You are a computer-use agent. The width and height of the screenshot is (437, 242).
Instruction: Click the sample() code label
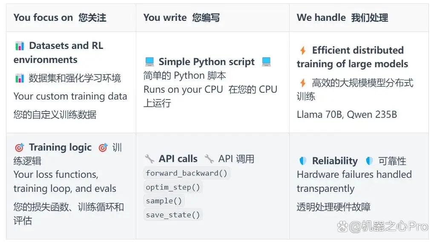pos(164,201)
